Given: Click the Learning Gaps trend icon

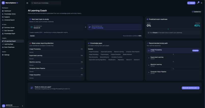Looking at the screenshot, I should coord(3,44).
